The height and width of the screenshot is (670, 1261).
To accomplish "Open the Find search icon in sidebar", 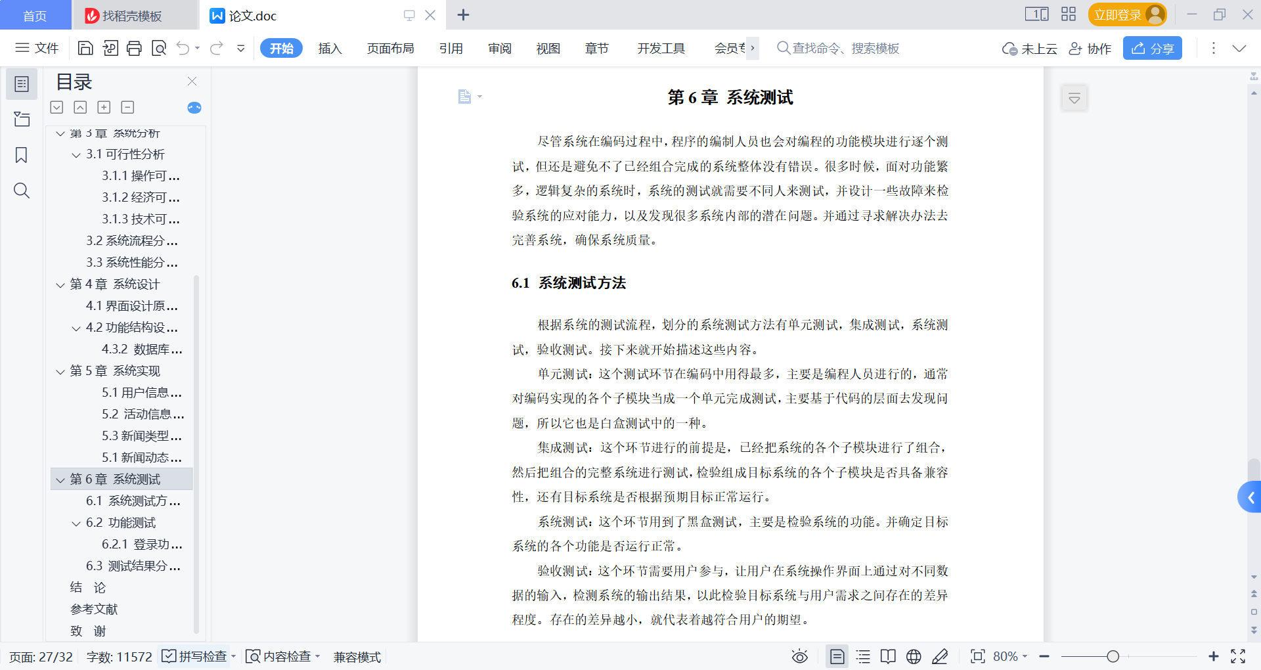I will point(22,190).
